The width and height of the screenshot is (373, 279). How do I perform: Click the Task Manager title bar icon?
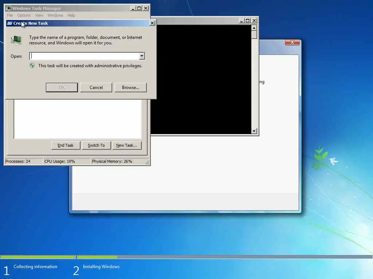9,8
